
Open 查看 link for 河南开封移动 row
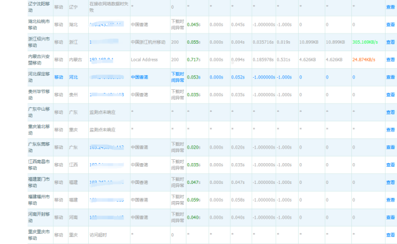click(x=390, y=217)
